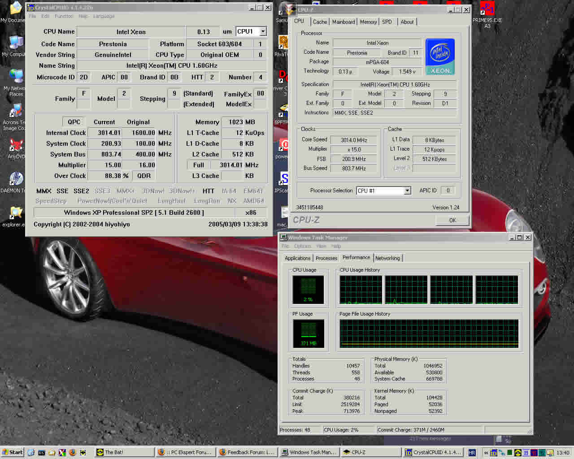Viewport: 574px width, 459px height.
Task: Click the Start button
Action: 13,452
